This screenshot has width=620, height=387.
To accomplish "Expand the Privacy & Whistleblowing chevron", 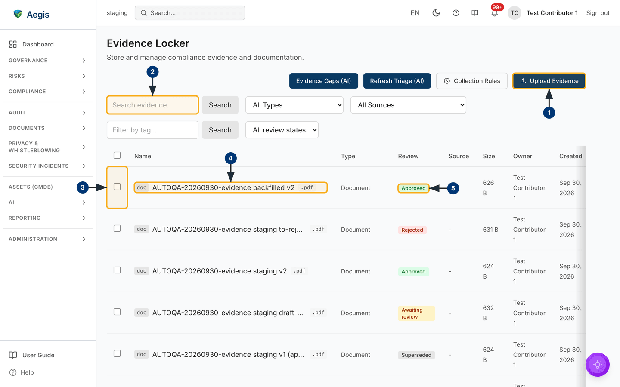I will (84, 147).
